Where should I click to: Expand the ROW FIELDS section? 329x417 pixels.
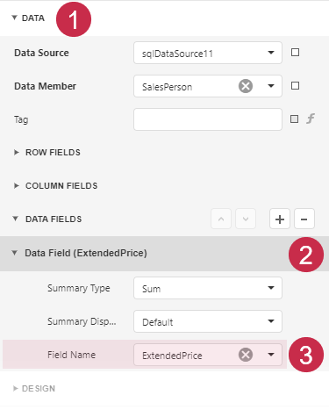[17, 153]
